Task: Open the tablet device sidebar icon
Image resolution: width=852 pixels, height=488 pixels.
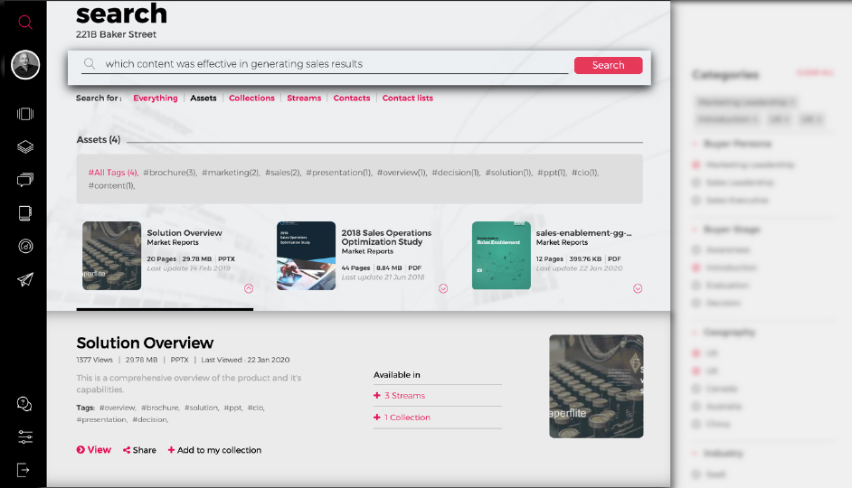Action: pyautogui.click(x=25, y=213)
